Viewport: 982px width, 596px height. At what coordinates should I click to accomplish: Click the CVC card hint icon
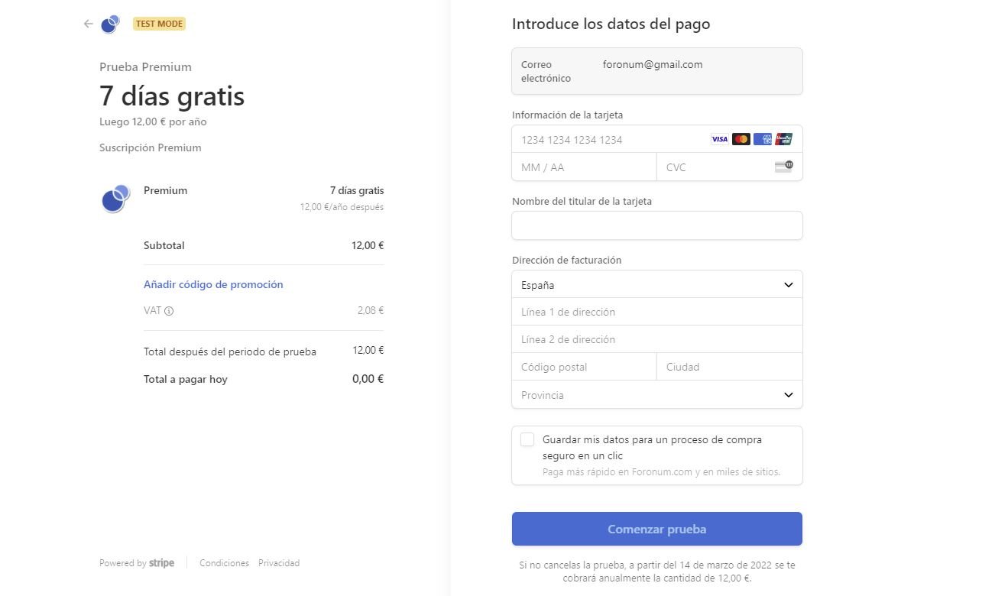(x=783, y=167)
